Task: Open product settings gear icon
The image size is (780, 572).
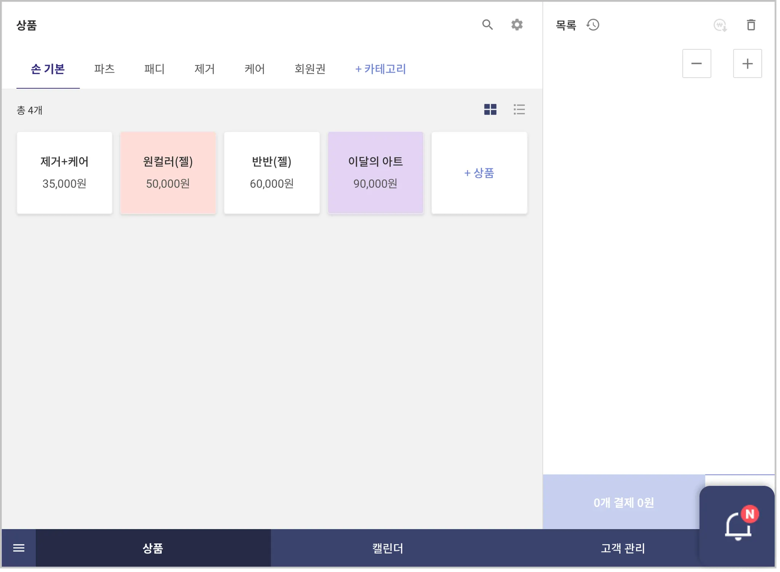Action: (x=517, y=25)
